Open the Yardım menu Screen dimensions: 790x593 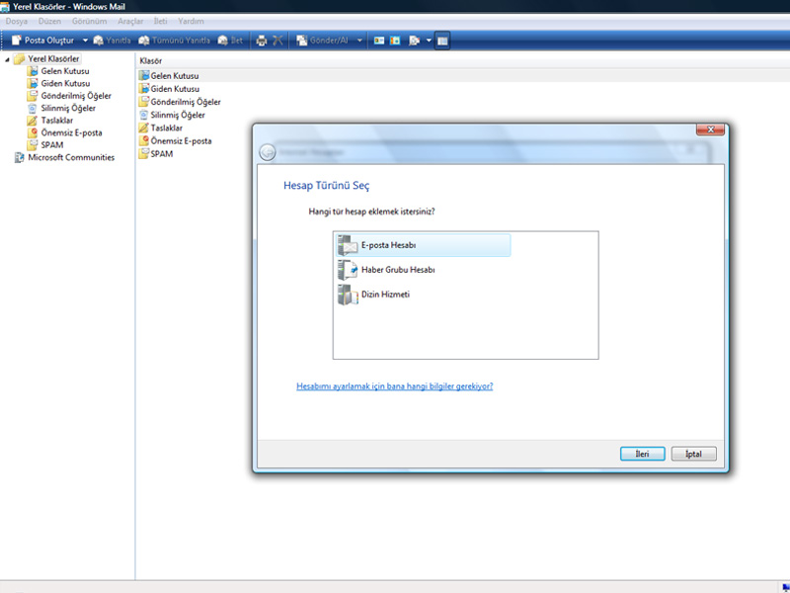pos(191,21)
